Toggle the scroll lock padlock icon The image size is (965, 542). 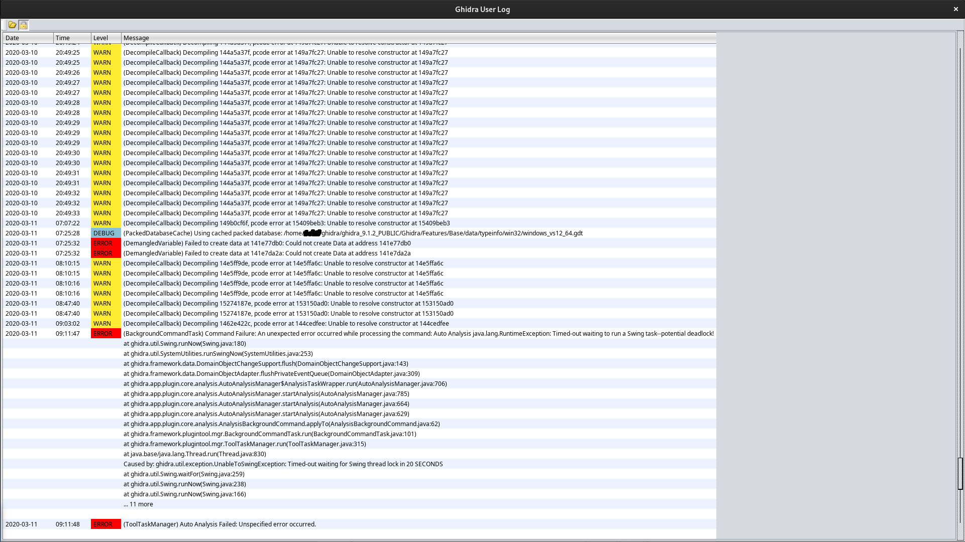(x=23, y=25)
